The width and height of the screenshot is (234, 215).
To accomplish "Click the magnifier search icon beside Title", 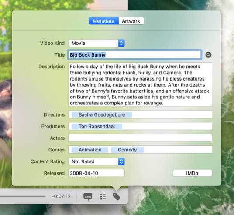I will tap(208, 55).
